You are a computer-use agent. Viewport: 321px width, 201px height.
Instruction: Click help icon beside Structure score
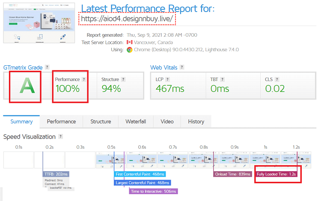(124, 79)
